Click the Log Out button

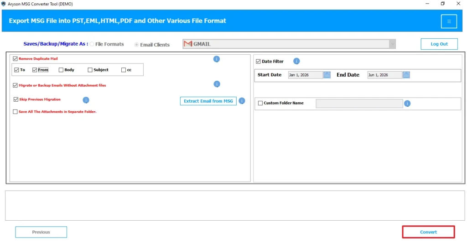(439, 44)
